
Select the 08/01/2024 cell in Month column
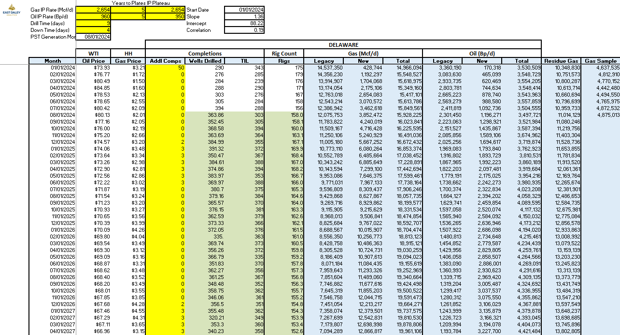[x=53, y=115]
